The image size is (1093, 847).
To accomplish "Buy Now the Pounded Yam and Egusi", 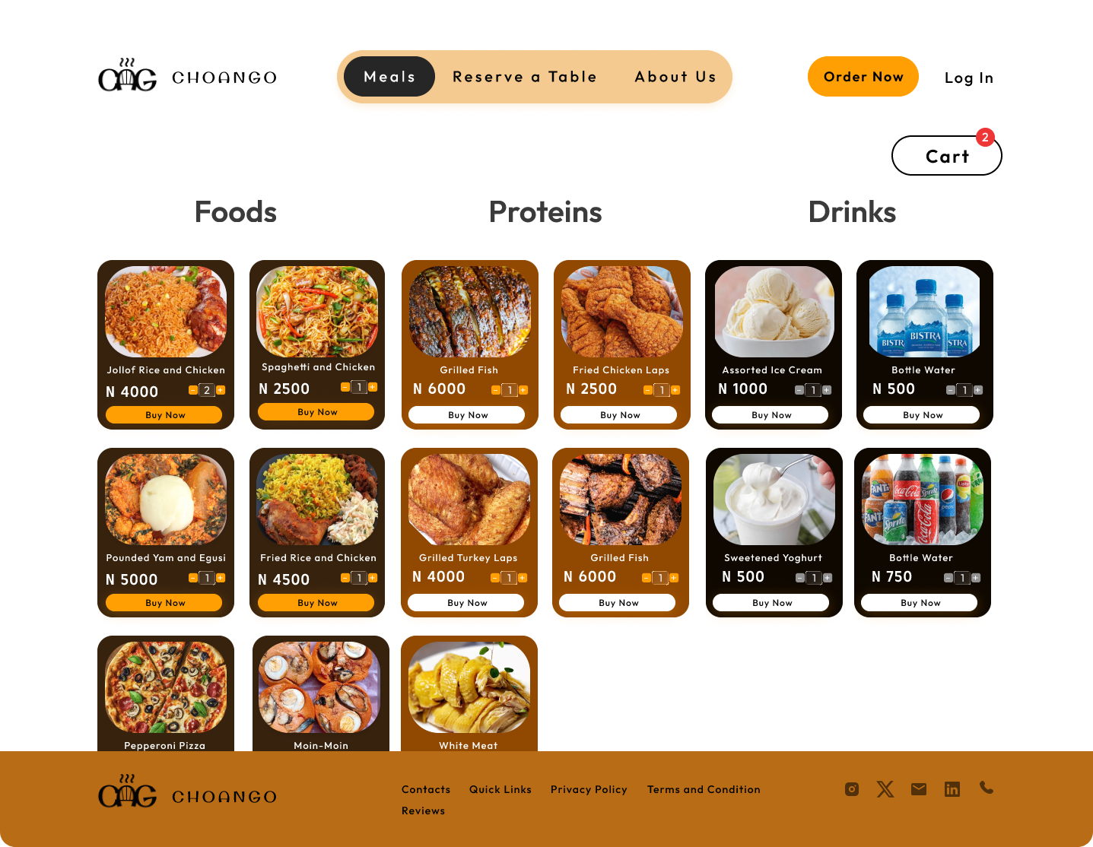I will click(x=164, y=603).
